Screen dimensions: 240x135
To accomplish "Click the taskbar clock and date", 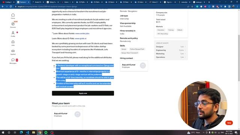I will pyautogui.click(x=229, y=132).
